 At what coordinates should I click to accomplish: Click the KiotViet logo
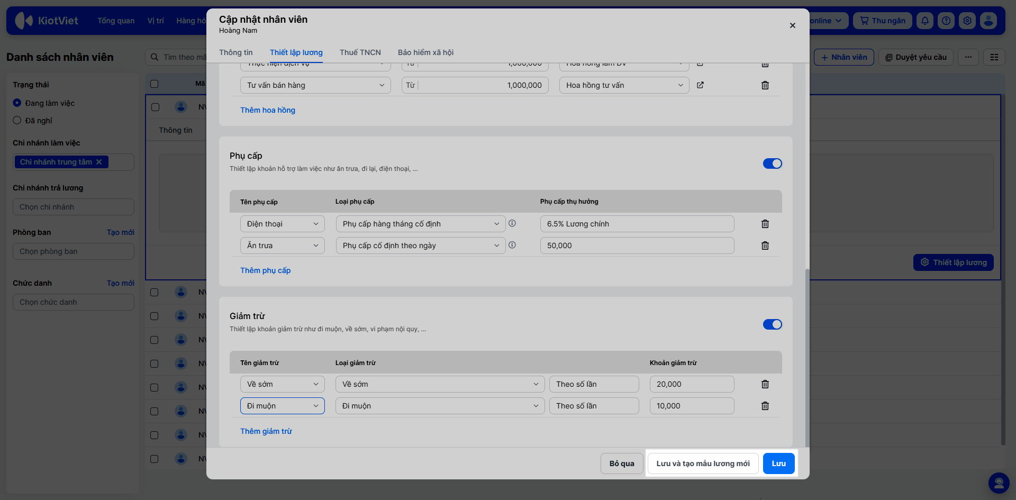click(x=47, y=21)
